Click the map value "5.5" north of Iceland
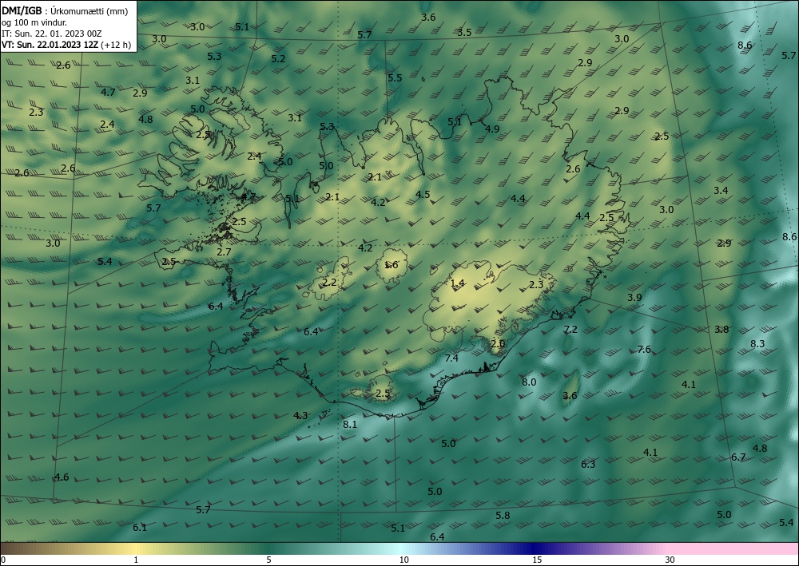799x566 pixels. [x=395, y=78]
